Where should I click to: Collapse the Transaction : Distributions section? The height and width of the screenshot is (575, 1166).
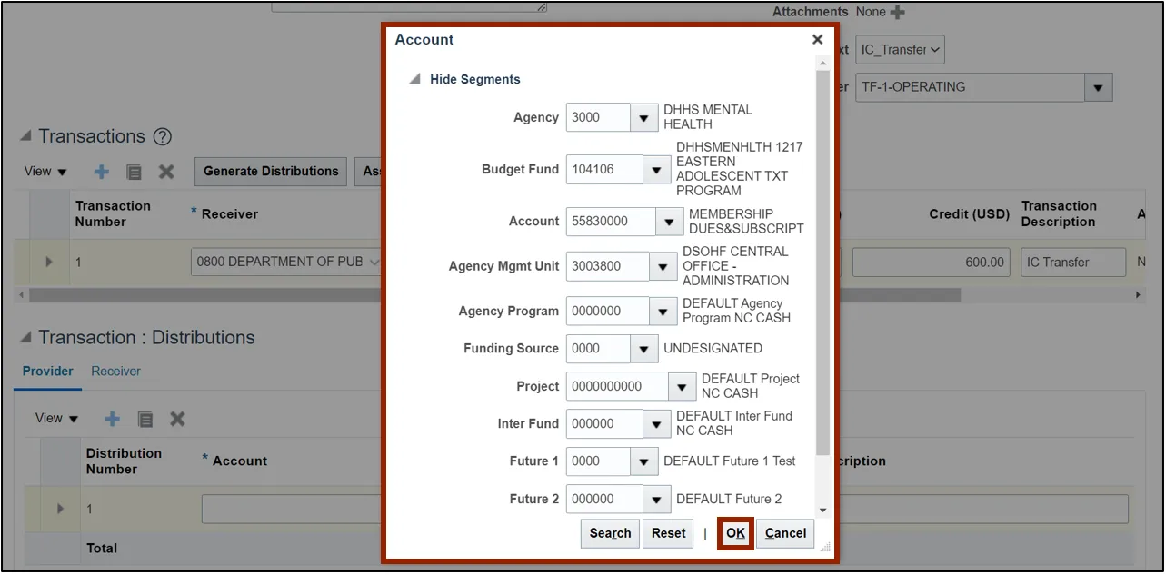click(x=25, y=338)
